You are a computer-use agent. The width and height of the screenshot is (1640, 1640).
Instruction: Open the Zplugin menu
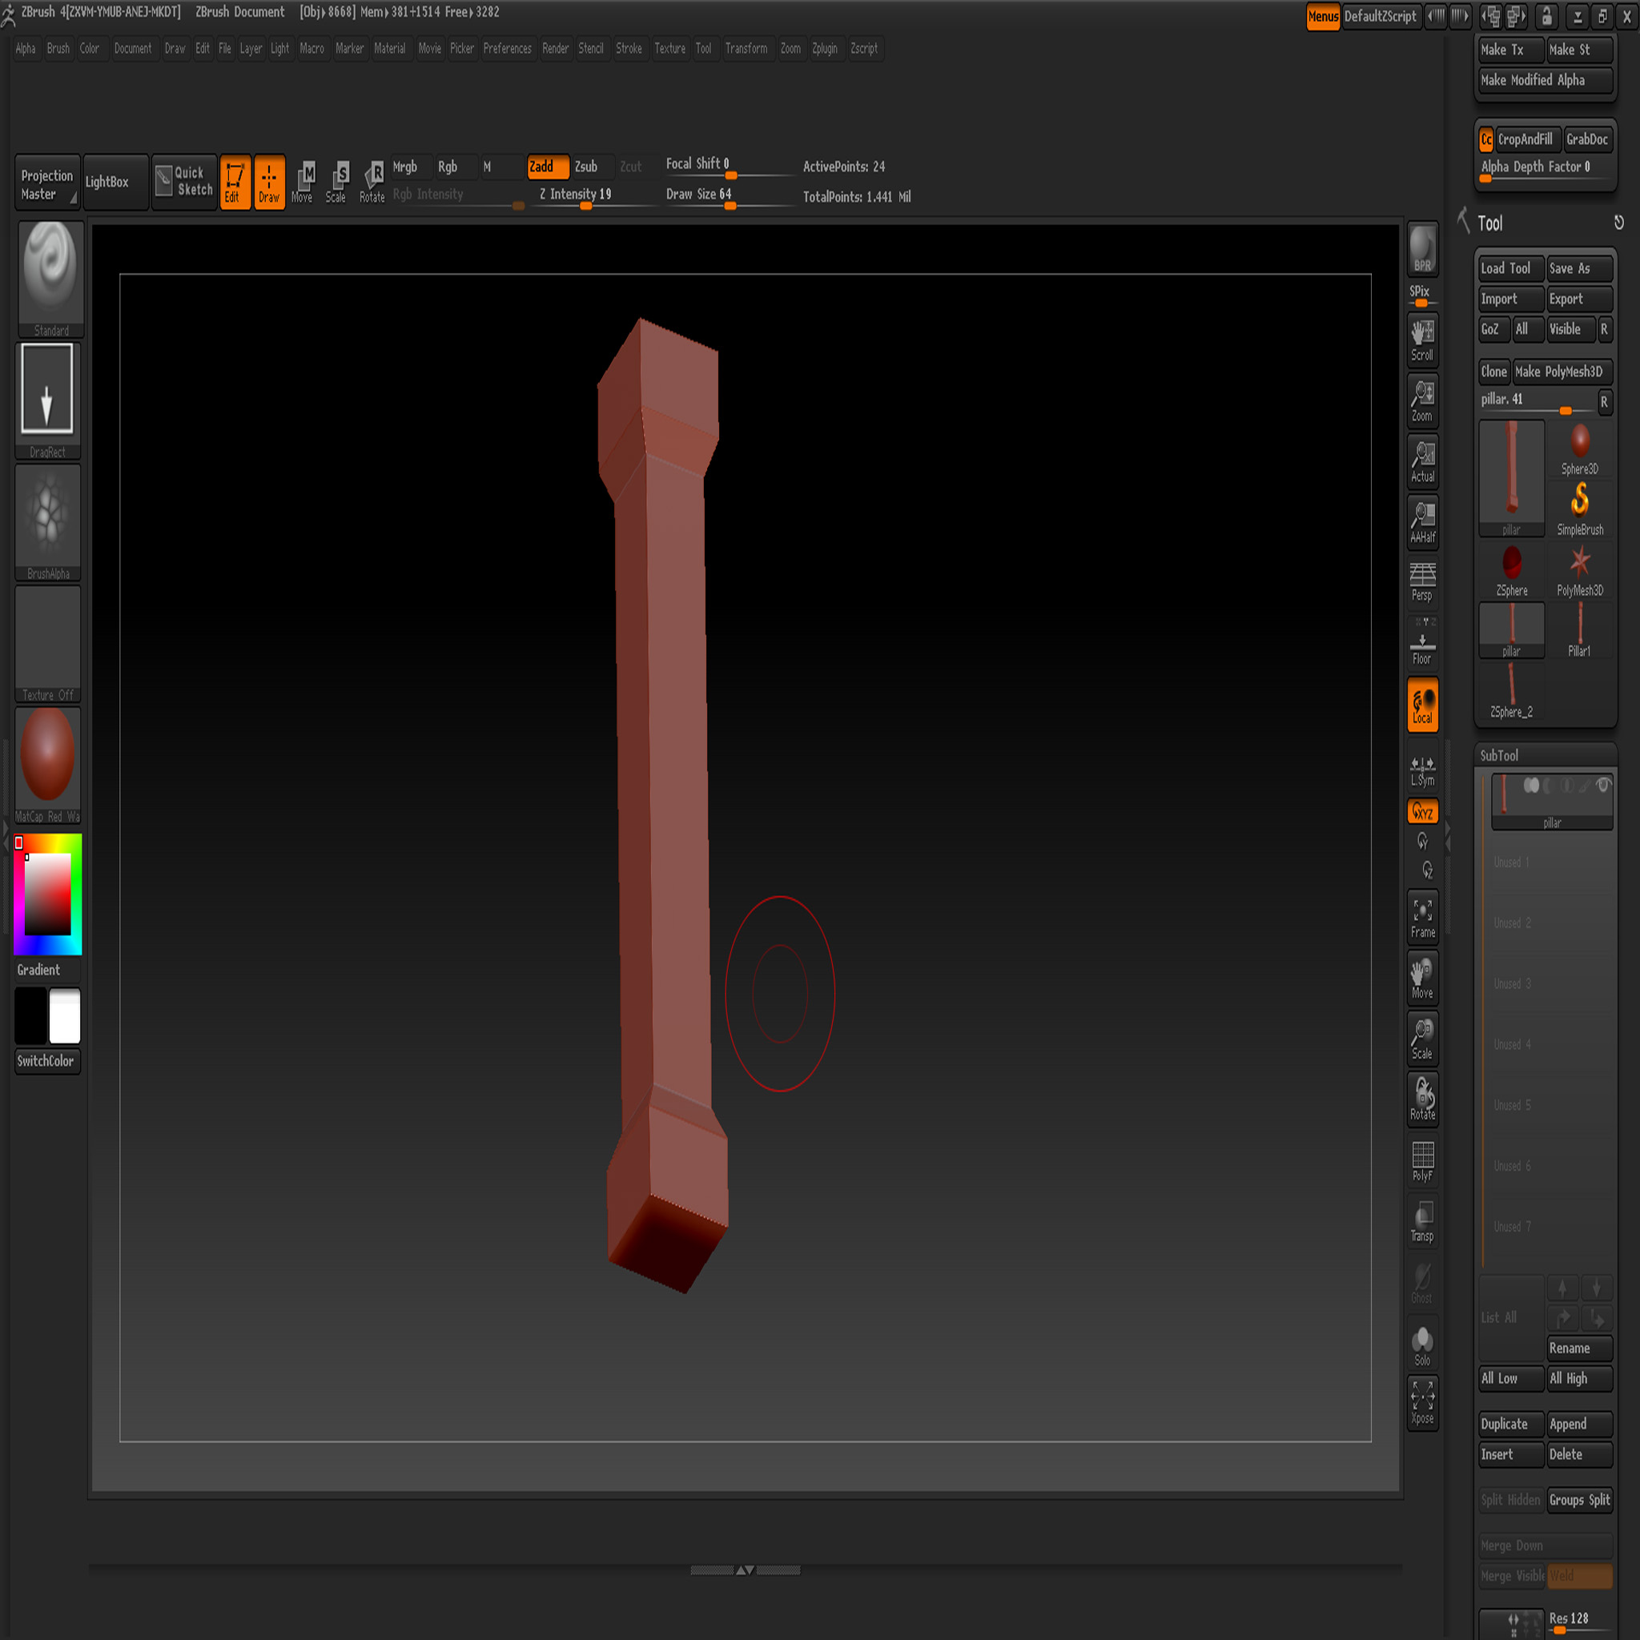click(x=824, y=48)
